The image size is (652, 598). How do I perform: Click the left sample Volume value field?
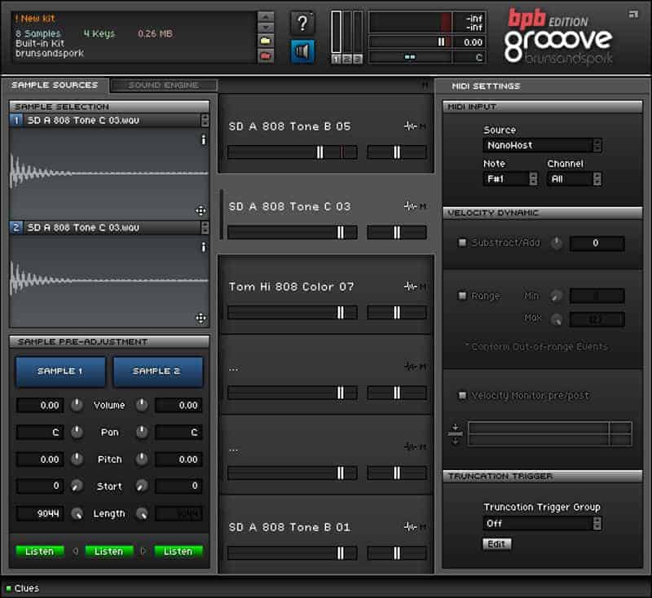click(x=40, y=405)
